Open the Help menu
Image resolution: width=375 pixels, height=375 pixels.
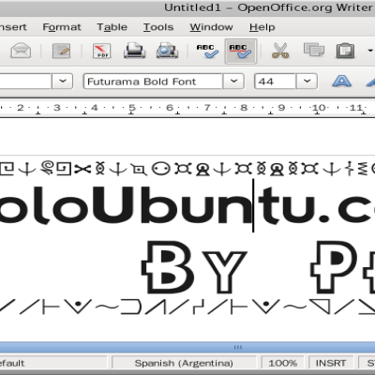262,27
